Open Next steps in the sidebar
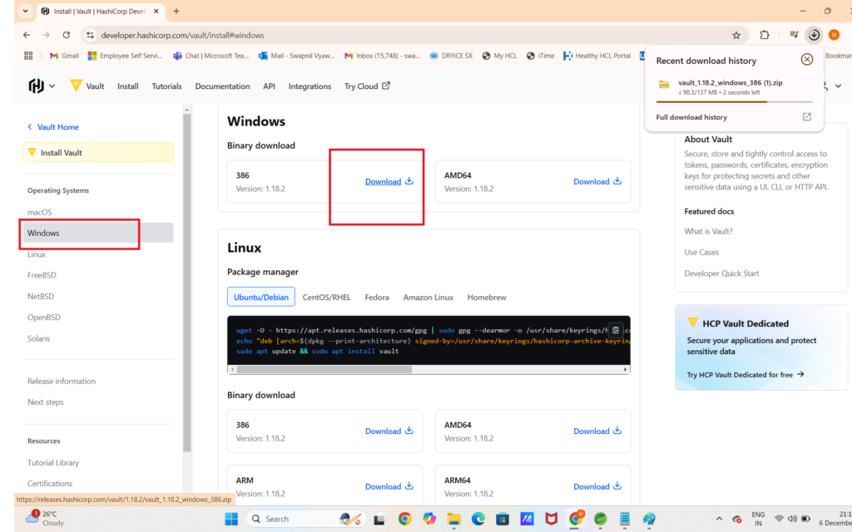The height and width of the screenshot is (532, 852). [46, 402]
